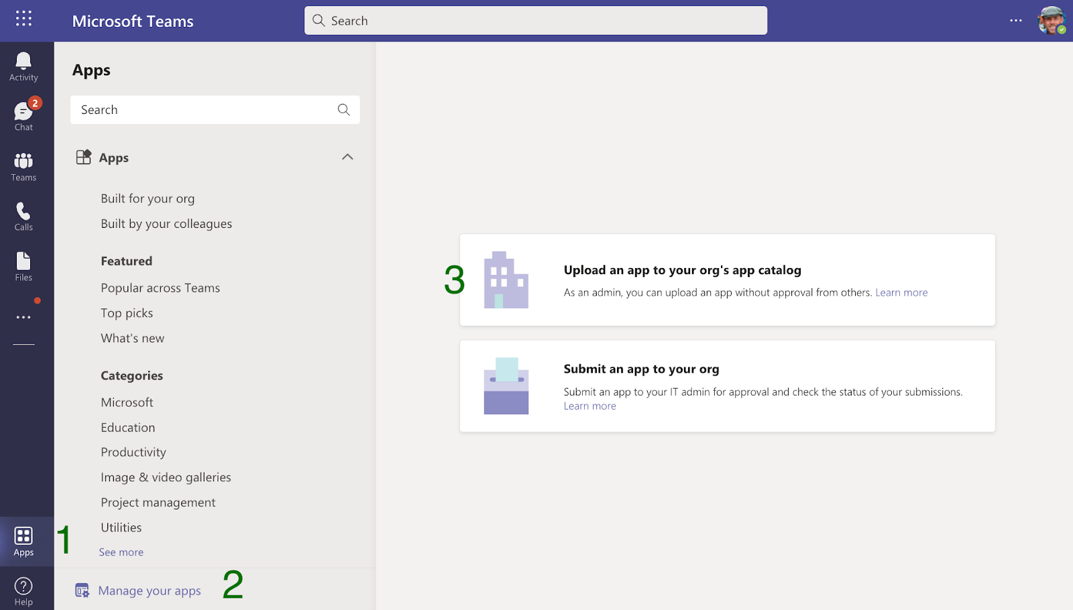
Task: Open Popular across Teams
Action: pyautogui.click(x=160, y=288)
